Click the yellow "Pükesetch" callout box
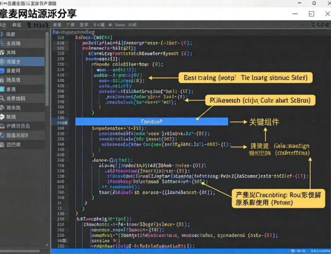Viewport: 331px width, 254px height. (x=260, y=101)
